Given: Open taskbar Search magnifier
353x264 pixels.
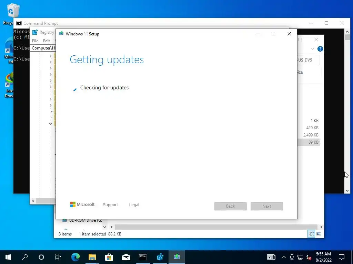Looking at the screenshot, I should (25, 257).
